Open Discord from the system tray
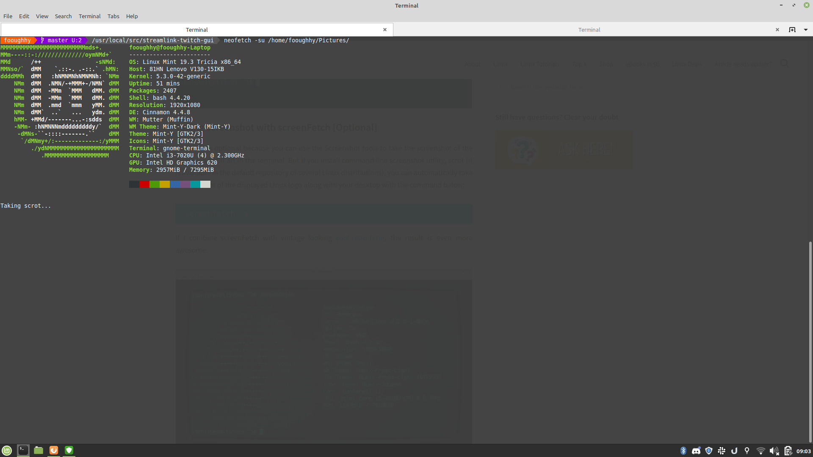 click(x=696, y=451)
